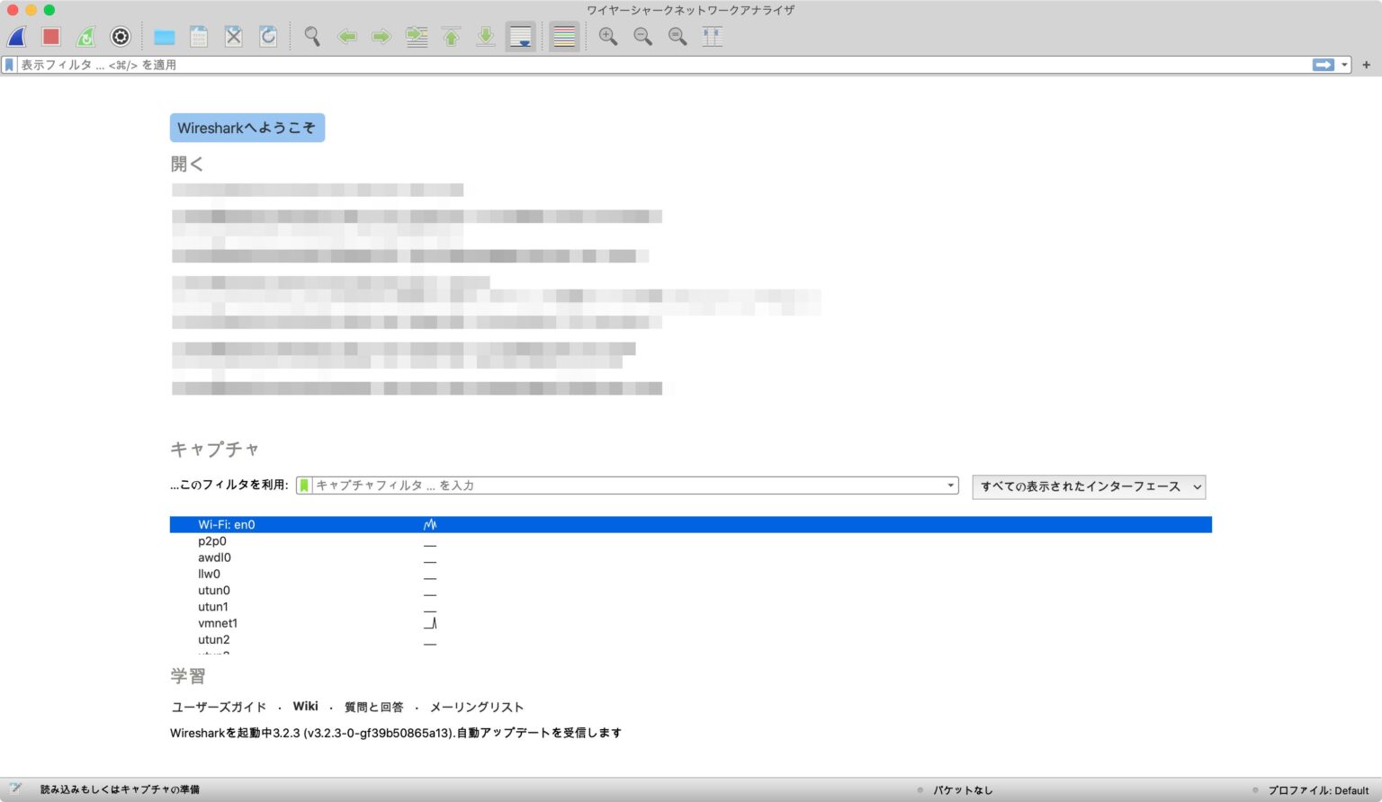Open すべての表示されたインターフェース dropdown
This screenshot has width=1382, height=802.
[1089, 486]
